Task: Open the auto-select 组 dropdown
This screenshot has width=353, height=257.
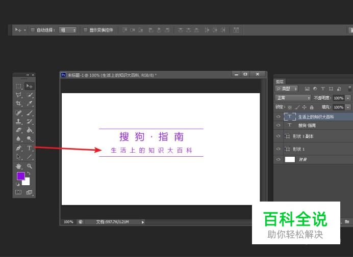Action: click(67, 30)
